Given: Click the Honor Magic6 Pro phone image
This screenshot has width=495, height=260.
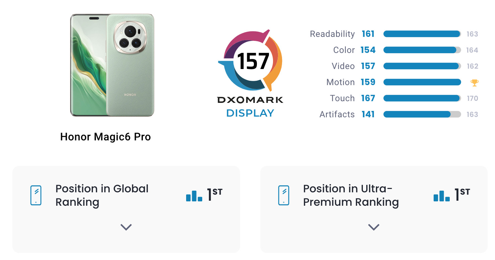Looking at the screenshot, I should (112, 65).
